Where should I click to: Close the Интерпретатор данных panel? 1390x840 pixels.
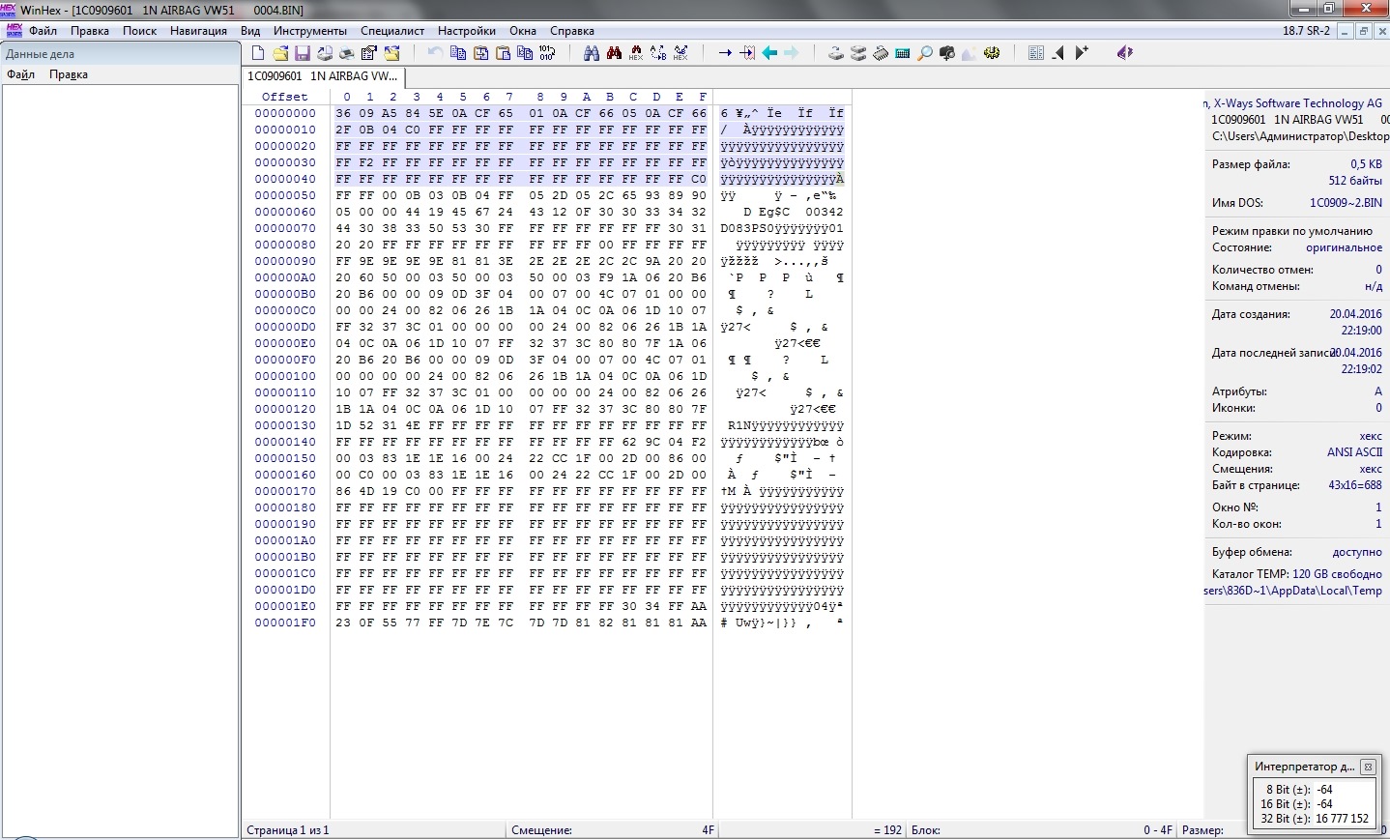[1368, 767]
